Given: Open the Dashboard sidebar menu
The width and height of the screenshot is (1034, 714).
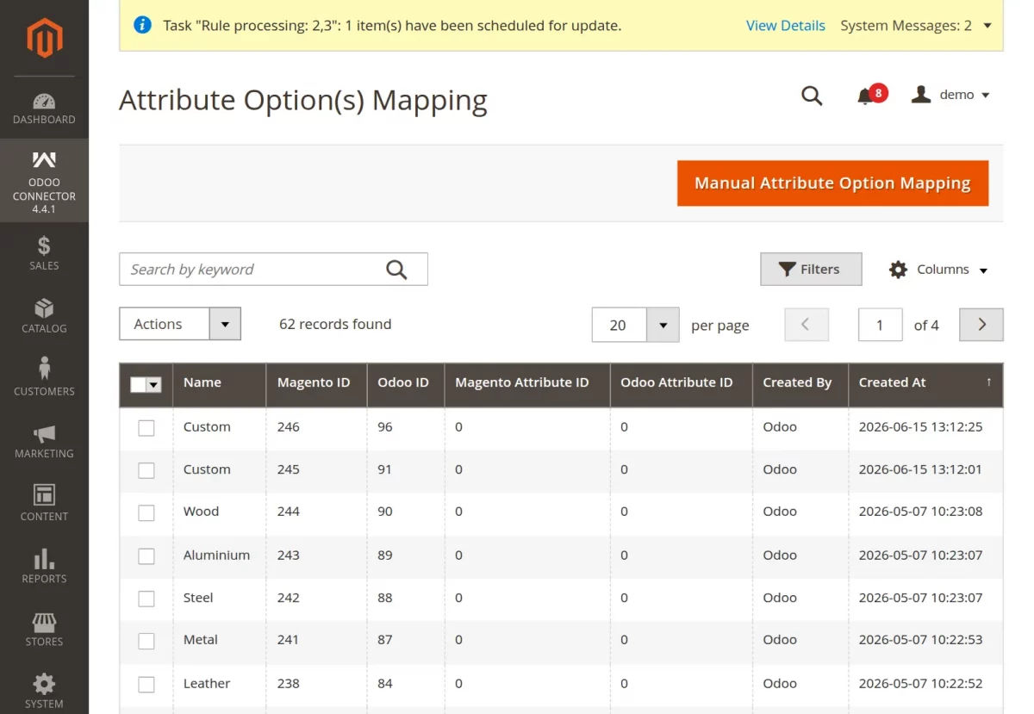Looking at the screenshot, I should (44, 108).
